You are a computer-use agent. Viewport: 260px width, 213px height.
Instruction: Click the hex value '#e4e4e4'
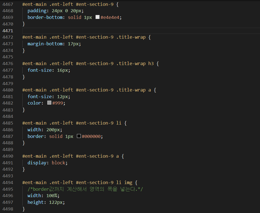110,17
